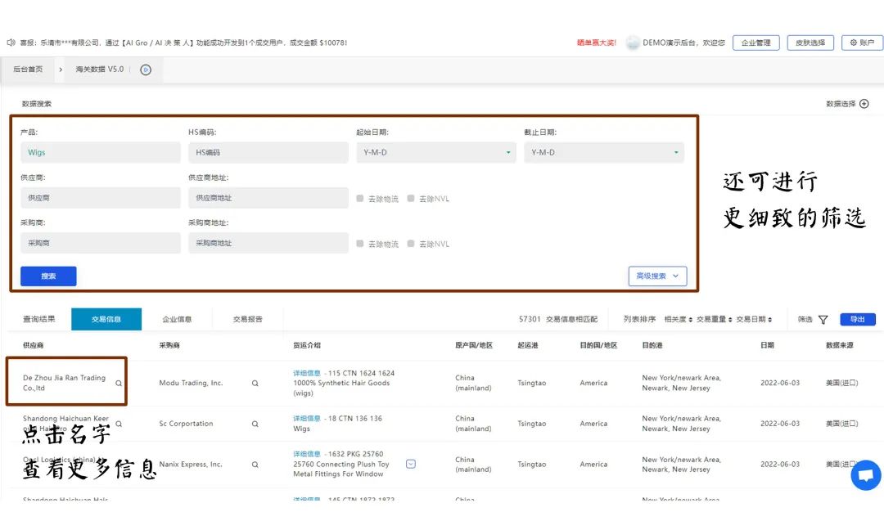Screen dimensions: 884x530
Task: Click the blue 搜索 button
Action: pyautogui.click(x=48, y=276)
